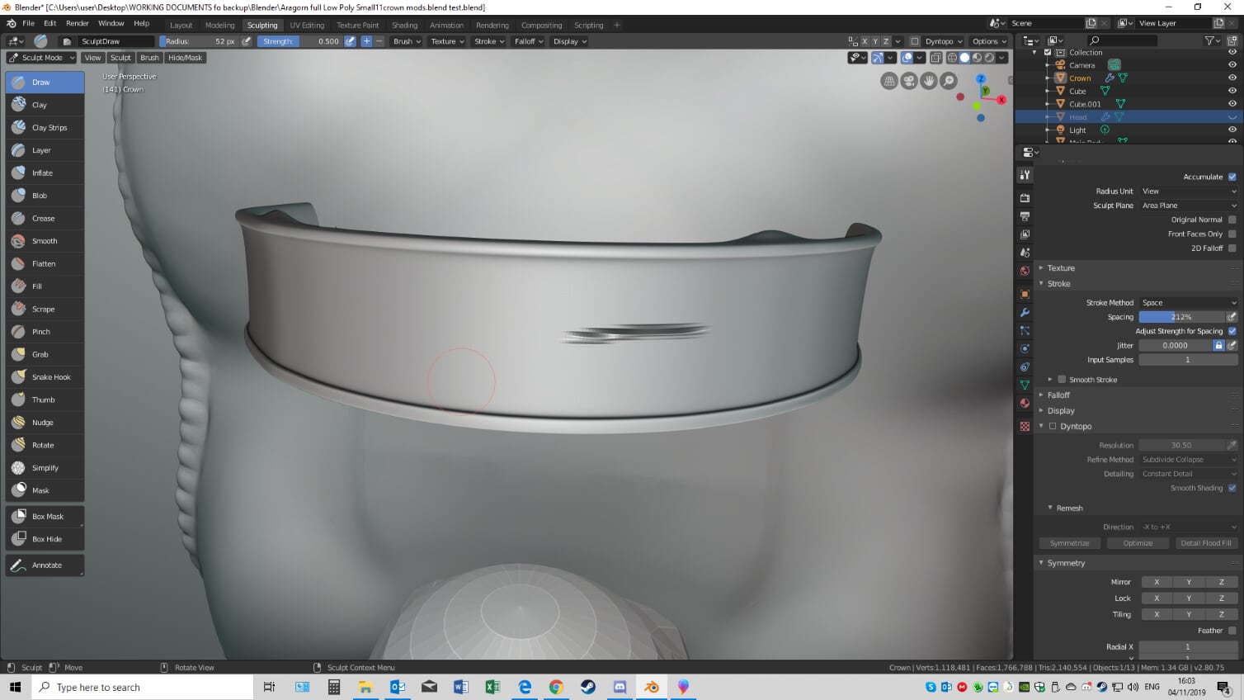Select the Rotate brush tool
The height and width of the screenshot is (700, 1244).
45,446
